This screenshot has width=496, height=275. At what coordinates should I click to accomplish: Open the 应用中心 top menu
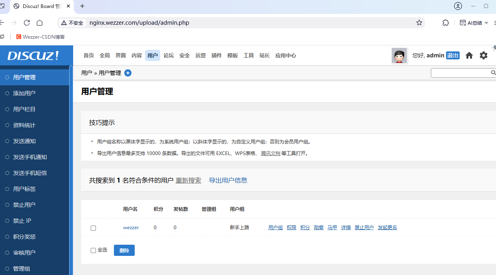[286, 55]
